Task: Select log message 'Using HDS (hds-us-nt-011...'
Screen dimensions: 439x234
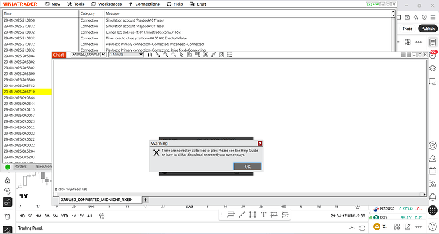Action: click(143, 32)
